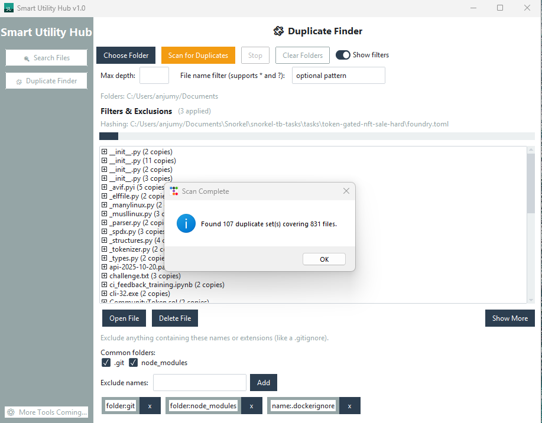The height and width of the screenshot is (423, 542).
Task: Open More Tools Coming panel
Action: click(46, 412)
